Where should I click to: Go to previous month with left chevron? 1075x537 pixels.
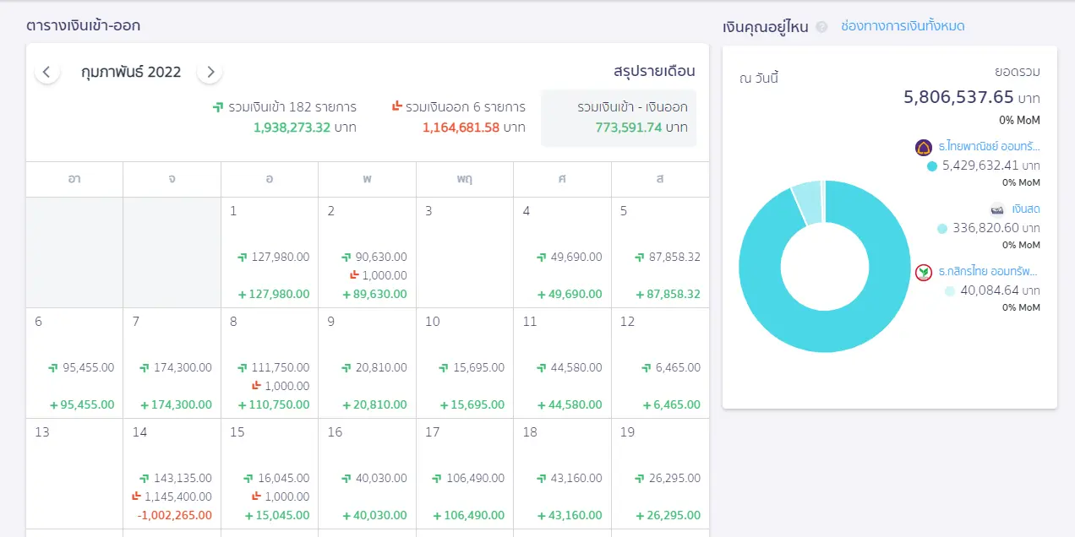46,72
